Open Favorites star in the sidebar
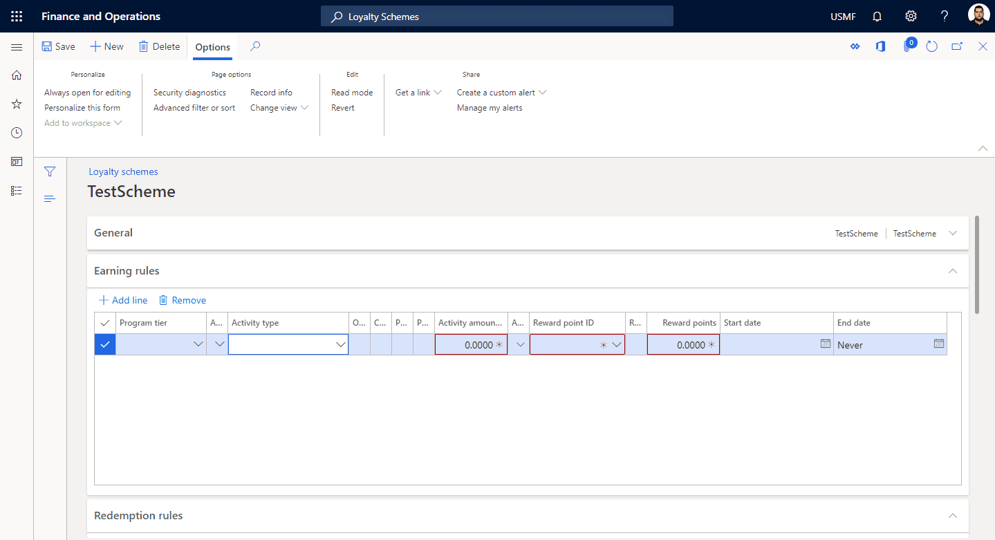995x540 pixels. tap(17, 104)
